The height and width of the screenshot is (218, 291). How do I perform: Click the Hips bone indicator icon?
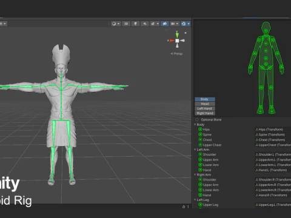click(x=200, y=130)
